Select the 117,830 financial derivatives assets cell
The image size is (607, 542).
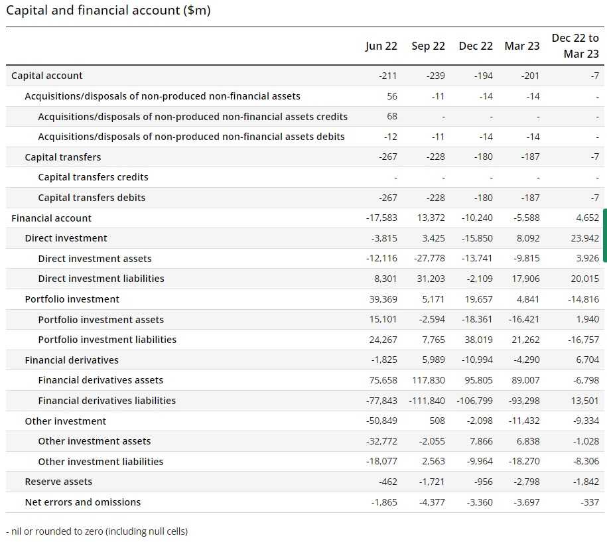tap(428, 380)
